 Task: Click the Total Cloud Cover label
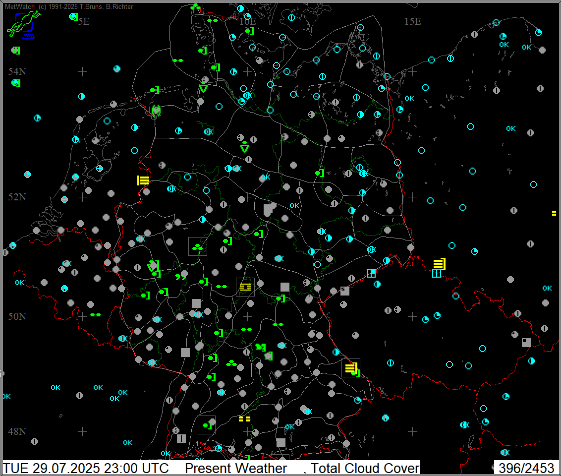[x=365, y=468]
